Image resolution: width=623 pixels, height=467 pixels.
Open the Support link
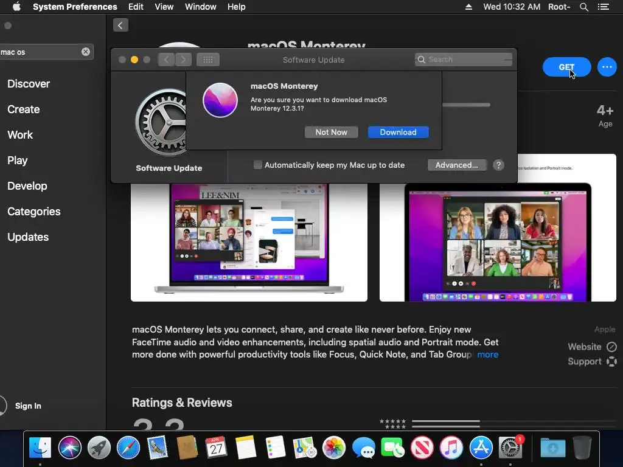click(592, 361)
